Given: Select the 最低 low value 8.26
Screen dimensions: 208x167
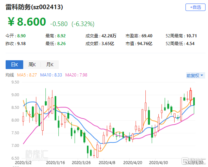Looking at the screenshot, I should (62, 44).
